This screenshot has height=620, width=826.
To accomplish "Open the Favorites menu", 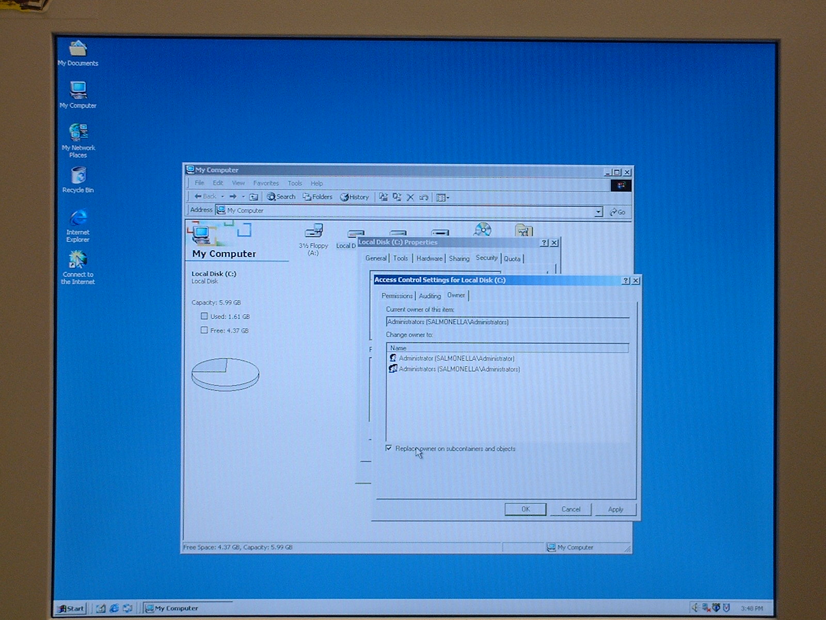I will coord(266,183).
